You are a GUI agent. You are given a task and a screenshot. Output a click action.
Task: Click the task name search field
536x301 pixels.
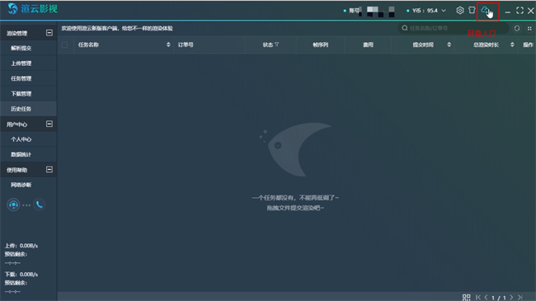pos(454,28)
